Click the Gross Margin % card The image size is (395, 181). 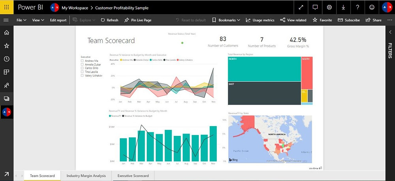point(298,42)
